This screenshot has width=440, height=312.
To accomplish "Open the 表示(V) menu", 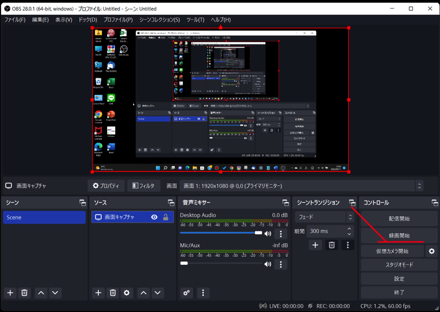I will (64, 20).
